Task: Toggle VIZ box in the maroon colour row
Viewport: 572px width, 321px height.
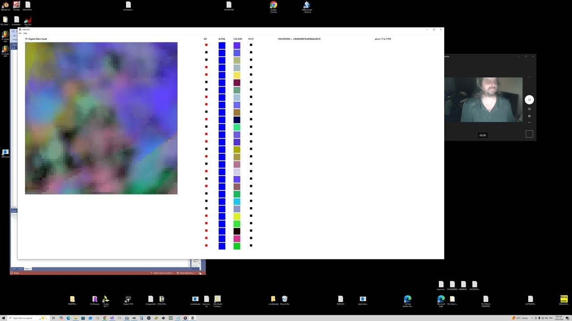Action: [206, 82]
